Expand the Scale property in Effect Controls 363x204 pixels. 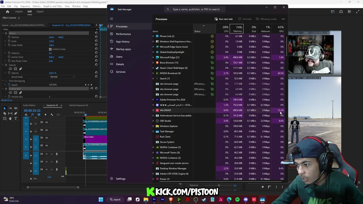click(5, 41)
